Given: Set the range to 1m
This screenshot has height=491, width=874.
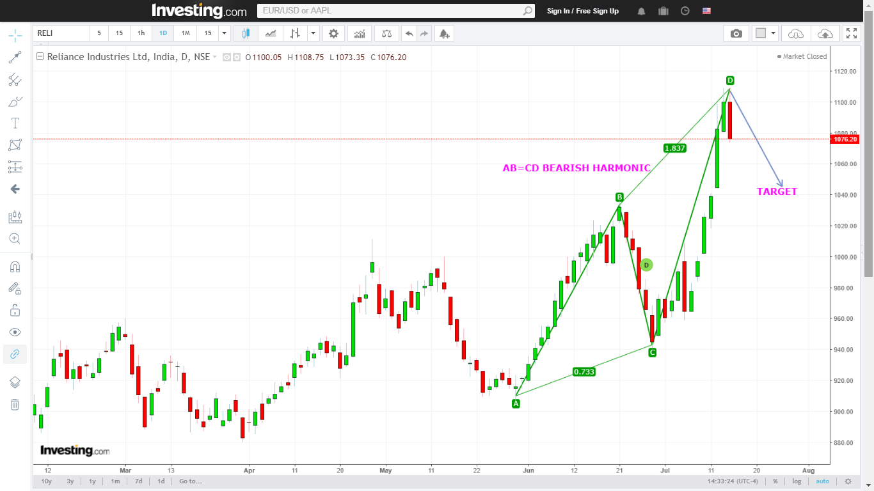Looking at the screenshot, I should [x=115, y=481].
